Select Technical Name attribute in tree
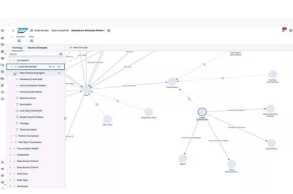This screenshot has width=293, height=194. pyautogui.click(x=28, y=130)
